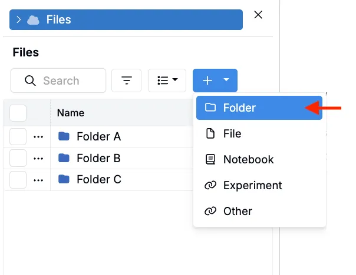Open the three-dot menu for Folder C
356x275 pixels.
(39, 179)
